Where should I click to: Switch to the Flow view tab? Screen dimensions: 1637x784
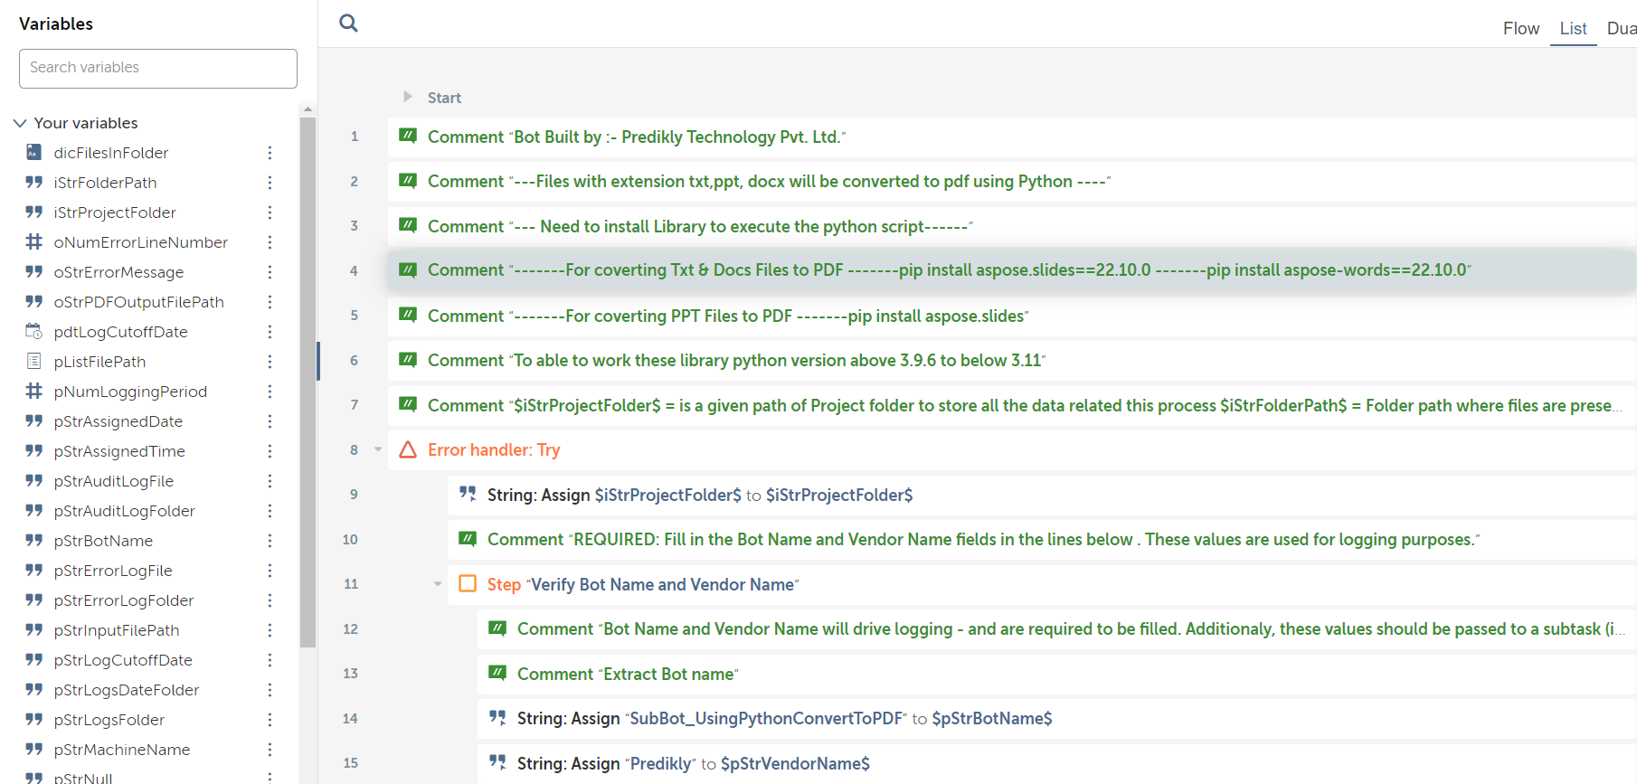pos(1520,29)
